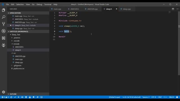This screenshot has width=180, height=101.
Task: Change file encoding via UTF-8
Action: pos(154,97)
